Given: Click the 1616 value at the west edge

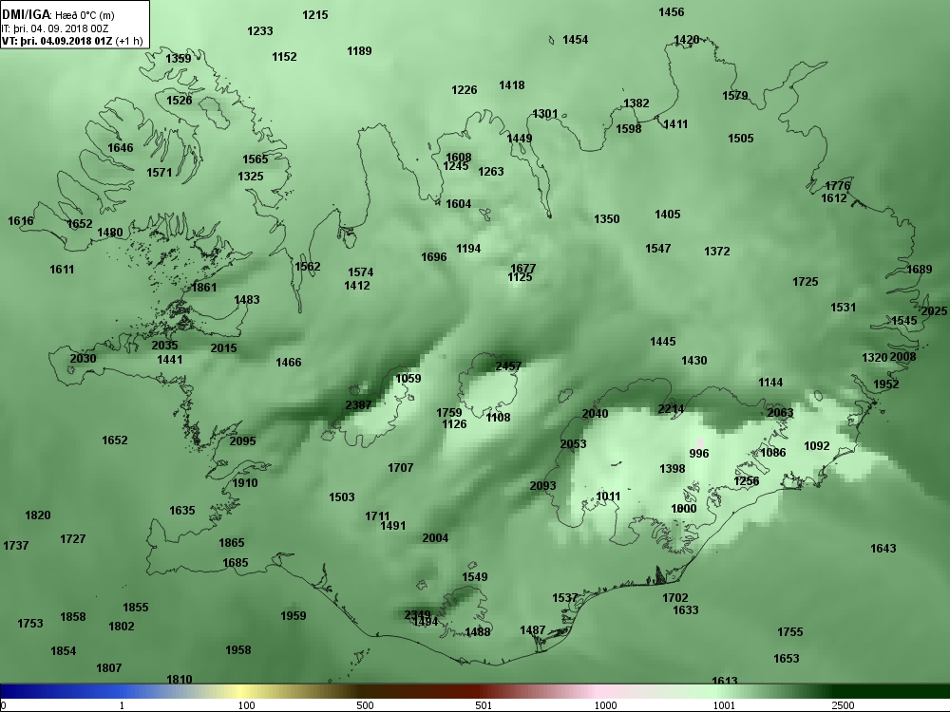Looking at the screenshot, I should [x=21, y=220].
